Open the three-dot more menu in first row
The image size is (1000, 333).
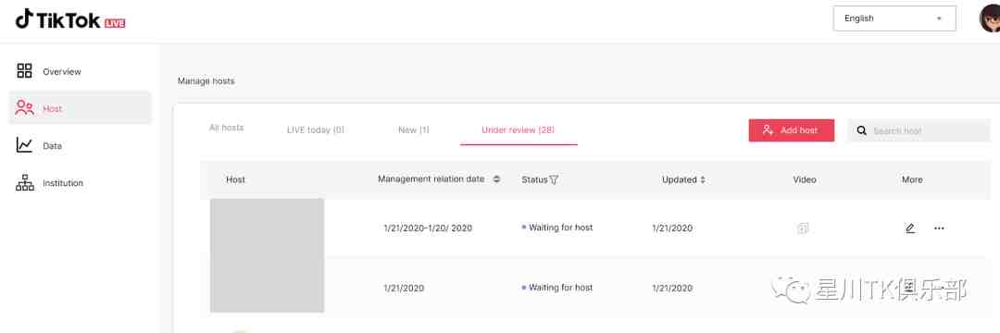tap(939, 228)
